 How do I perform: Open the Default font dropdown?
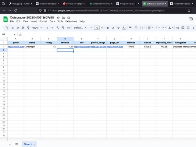[x=80, y=28]
